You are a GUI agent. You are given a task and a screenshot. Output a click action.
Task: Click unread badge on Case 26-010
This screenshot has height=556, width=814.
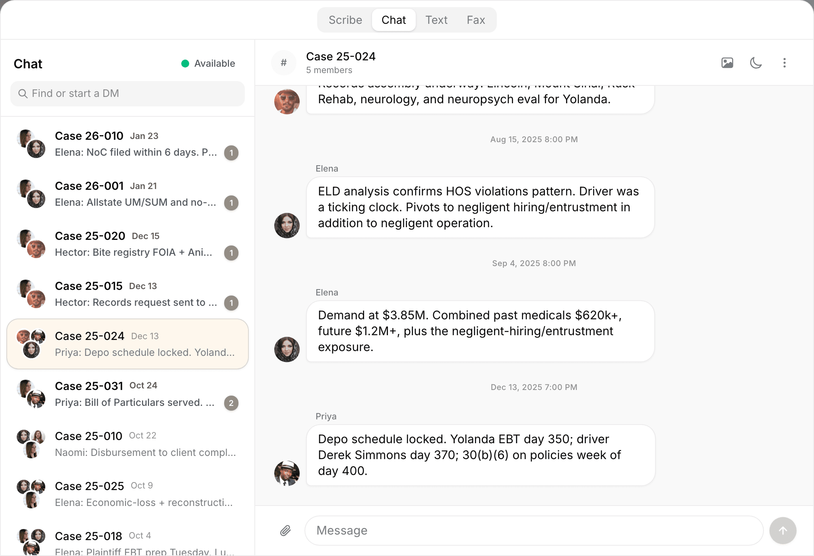[231, 153]
